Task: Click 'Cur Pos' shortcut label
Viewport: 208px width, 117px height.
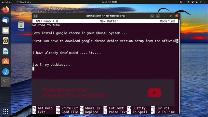Action: [x=163, y=108]
